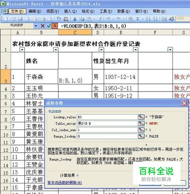This screenshot has height=194, width=190.
Task: Click the Open file toolbar icon
Action: (x=13, y=19)
